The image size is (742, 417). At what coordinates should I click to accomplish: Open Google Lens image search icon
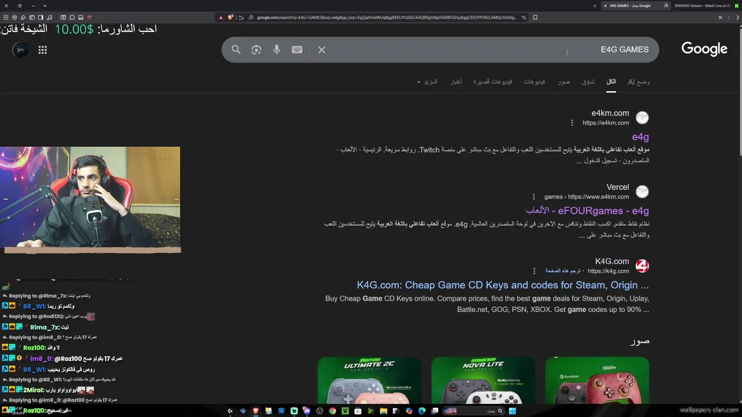[256, 49]
